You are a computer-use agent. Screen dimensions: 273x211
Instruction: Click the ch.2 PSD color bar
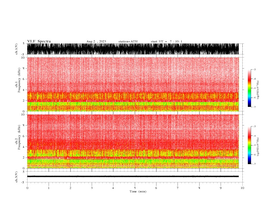tap(249, 145)
